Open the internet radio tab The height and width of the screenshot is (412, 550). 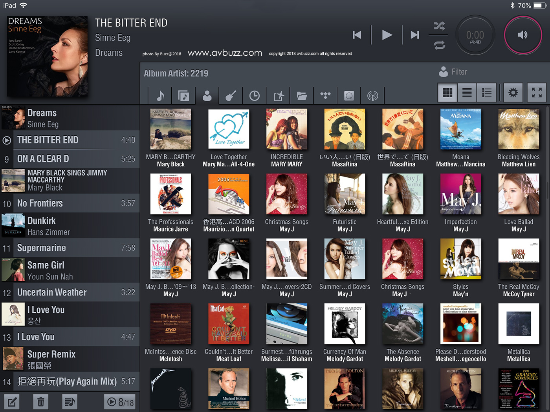pos(372,95)
